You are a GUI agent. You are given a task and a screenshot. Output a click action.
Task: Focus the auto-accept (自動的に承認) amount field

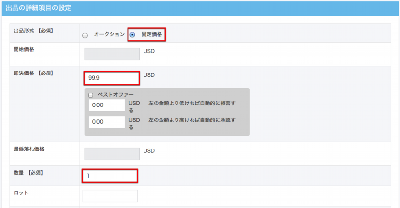[x=107, y=122]
